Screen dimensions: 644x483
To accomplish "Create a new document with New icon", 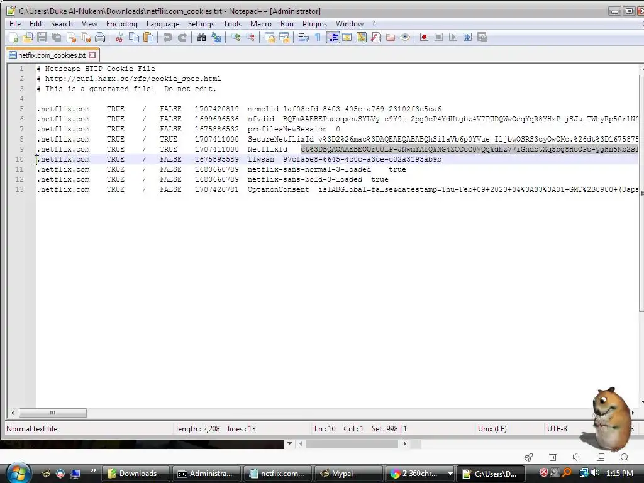I will click(14, 37).
